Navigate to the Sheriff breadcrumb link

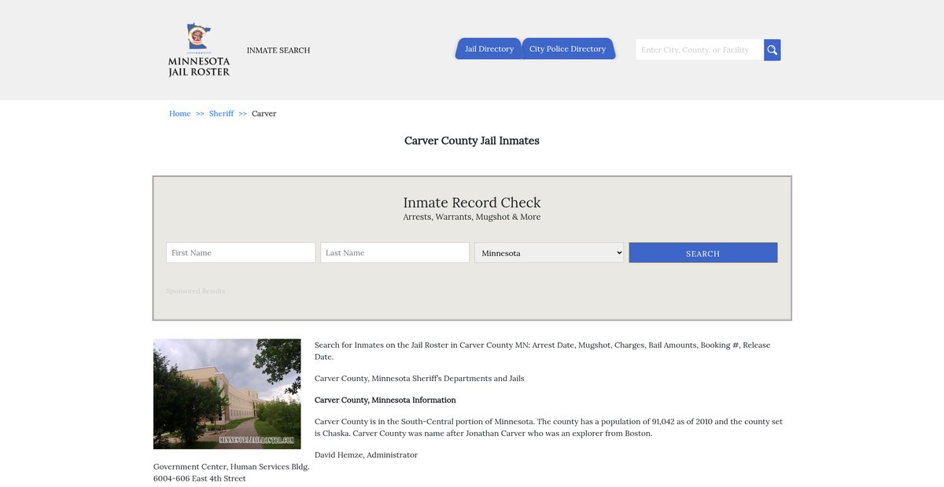point(221,114)
